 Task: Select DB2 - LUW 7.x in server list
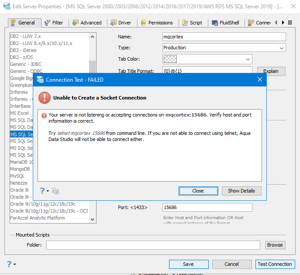click(49, 36)
